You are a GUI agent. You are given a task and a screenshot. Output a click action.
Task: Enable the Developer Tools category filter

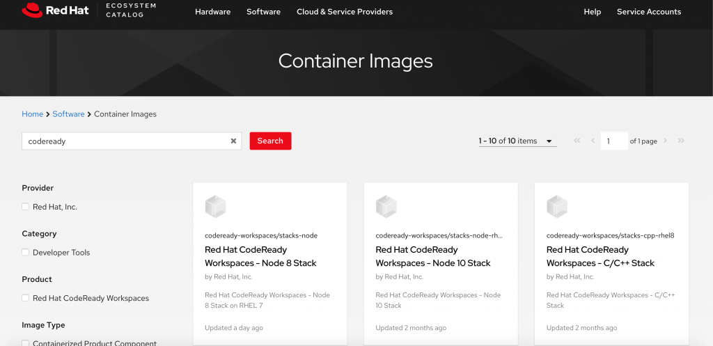(26, 253)
